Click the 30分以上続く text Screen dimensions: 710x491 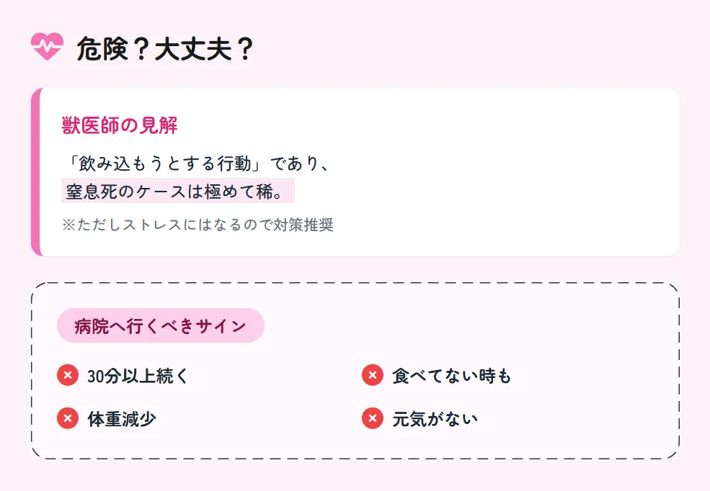click(138, 376)
